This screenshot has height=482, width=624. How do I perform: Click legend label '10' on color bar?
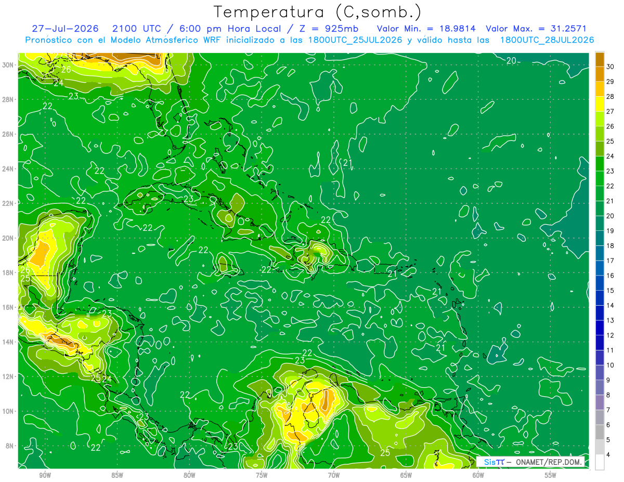tap(610, 366)
